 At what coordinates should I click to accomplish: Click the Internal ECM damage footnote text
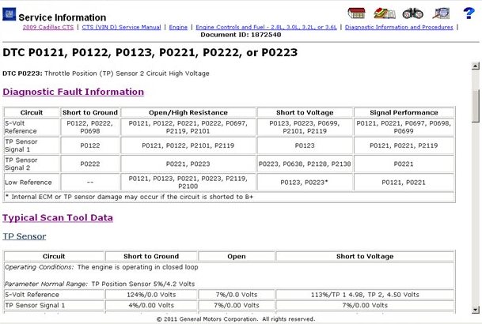(x=129, y=197)
